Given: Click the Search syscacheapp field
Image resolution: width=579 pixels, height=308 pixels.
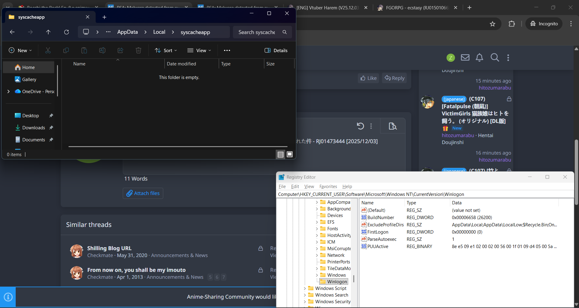Looking at the screenshot, I should coord(262,32).
